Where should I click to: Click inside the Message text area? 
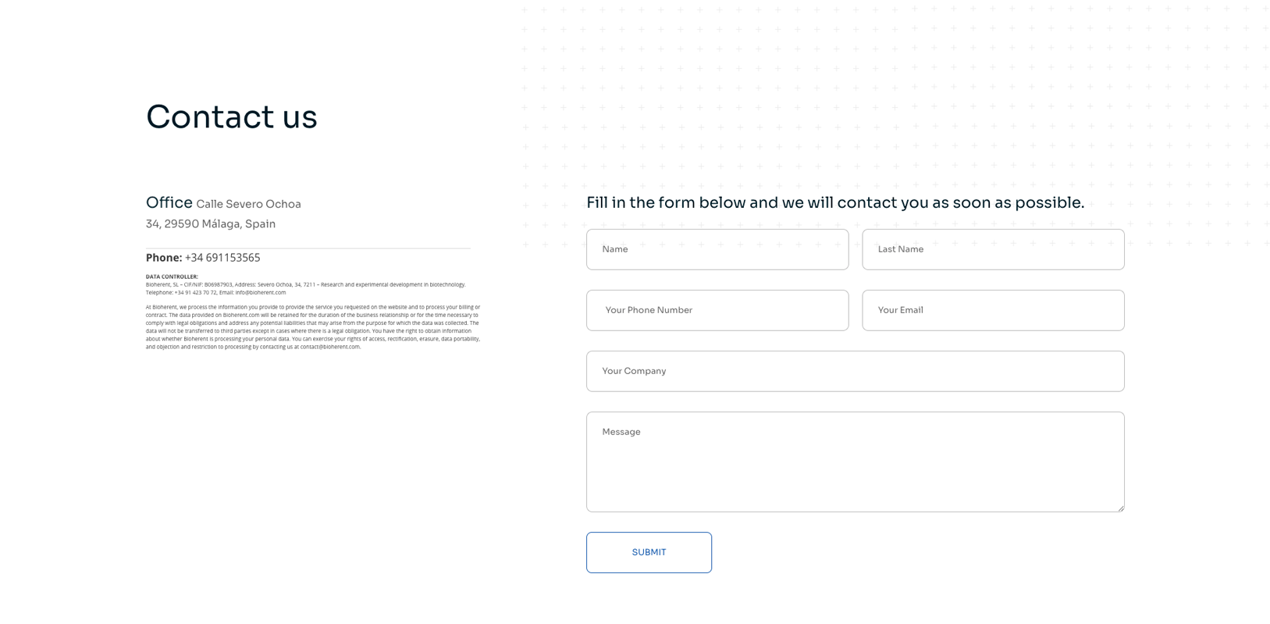pyautogui.click(x=855, y=462)
